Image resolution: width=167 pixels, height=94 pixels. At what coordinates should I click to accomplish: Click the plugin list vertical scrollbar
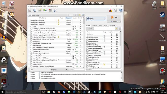coord(121,49)
